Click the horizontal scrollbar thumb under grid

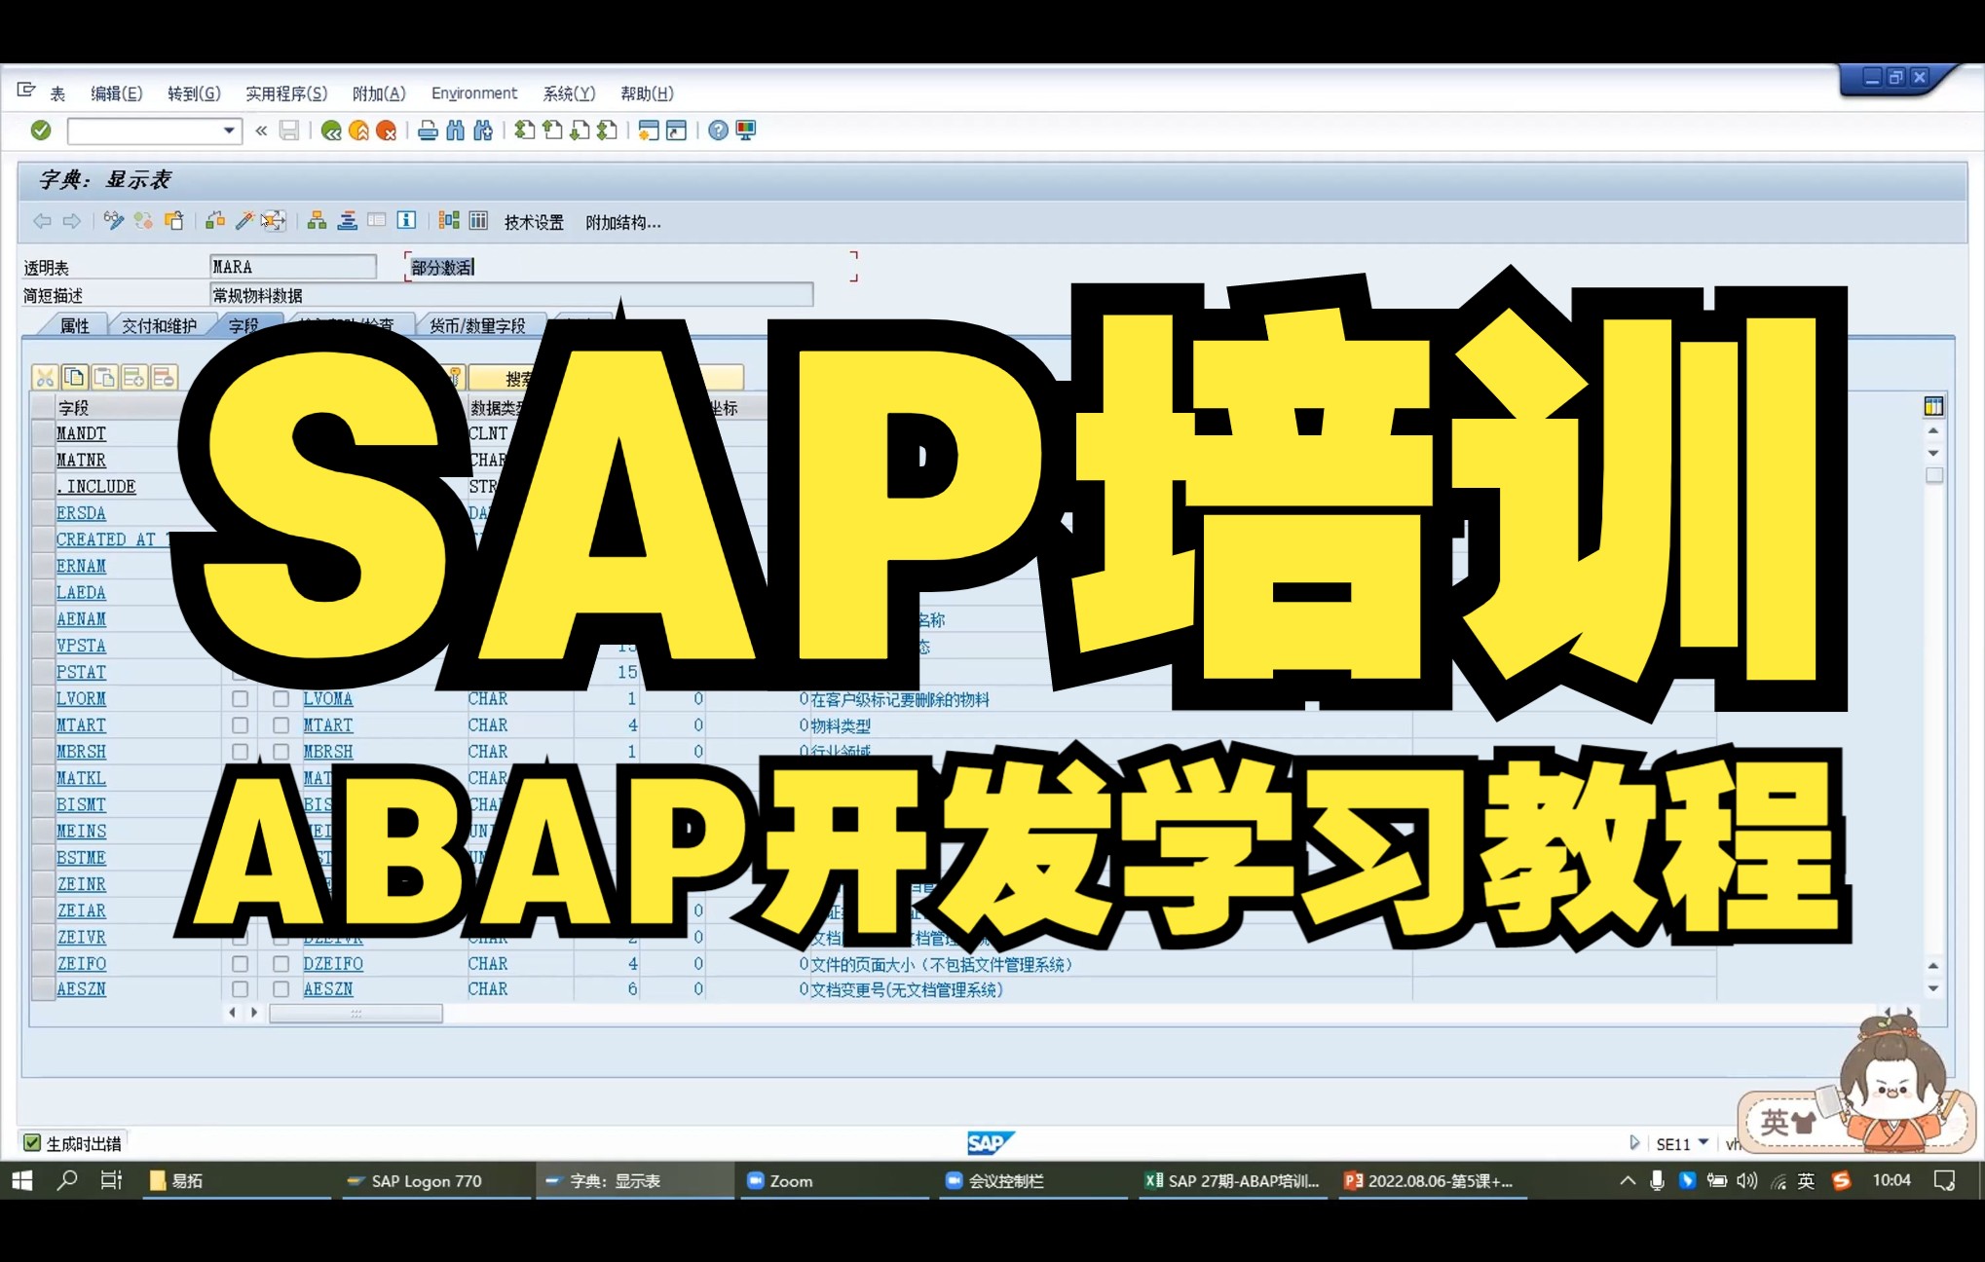(x=356, y=1014)
